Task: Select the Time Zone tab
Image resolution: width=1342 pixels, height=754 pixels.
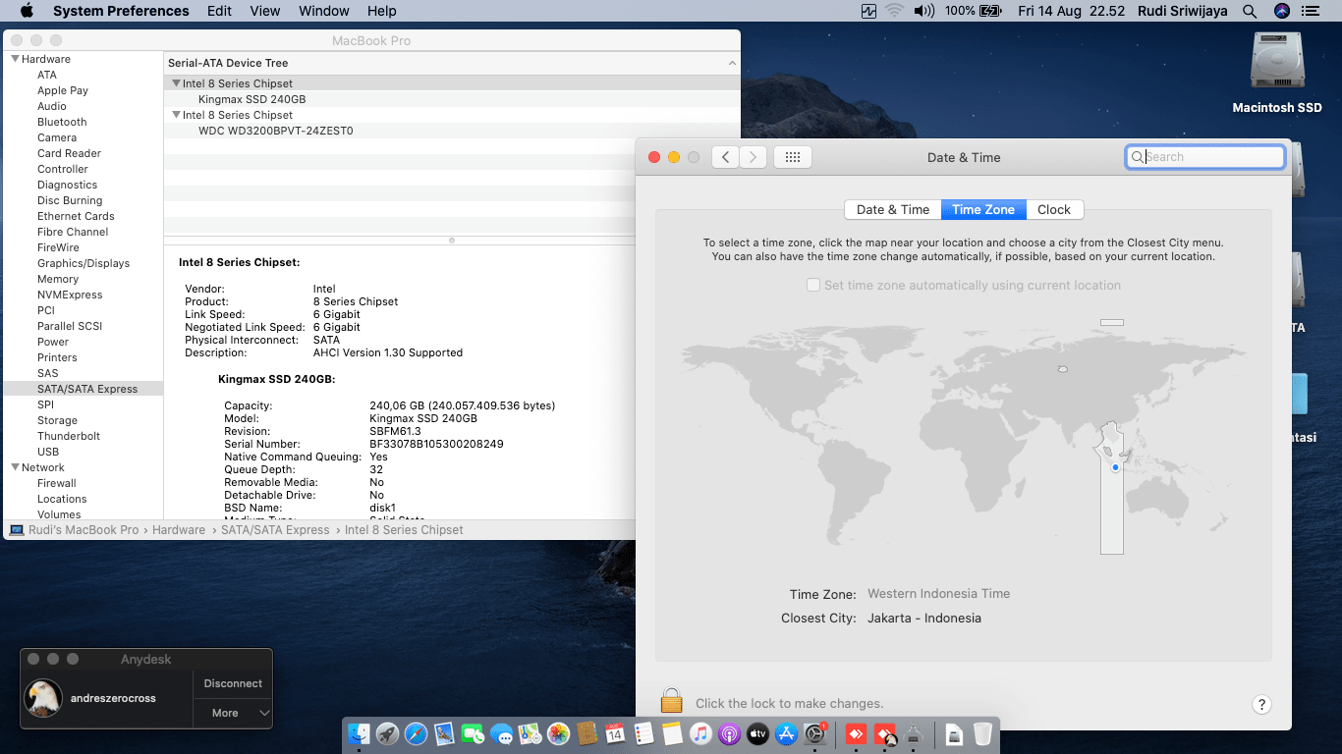Action: coord(983,209)
